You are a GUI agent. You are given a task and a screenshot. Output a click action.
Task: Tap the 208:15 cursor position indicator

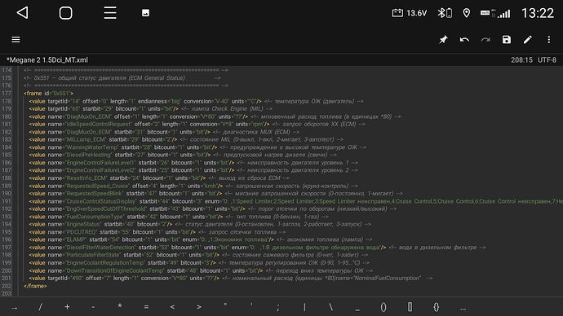[521, 59]
